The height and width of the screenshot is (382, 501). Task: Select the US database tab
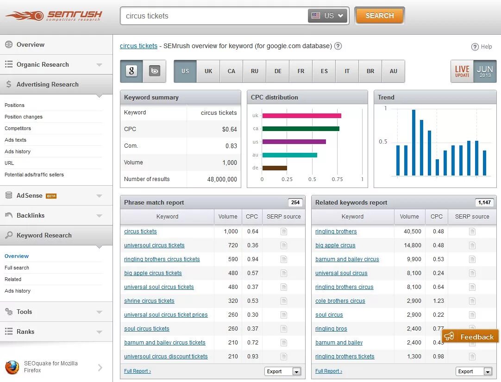pos(185,71)
